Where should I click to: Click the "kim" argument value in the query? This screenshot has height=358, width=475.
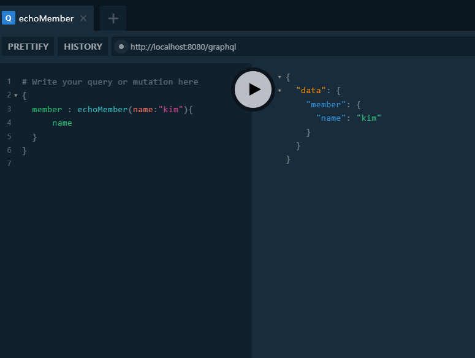pyautogui.click(x=170, y=109)
